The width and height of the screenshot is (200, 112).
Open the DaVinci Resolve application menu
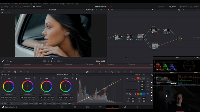pos(5,4)
